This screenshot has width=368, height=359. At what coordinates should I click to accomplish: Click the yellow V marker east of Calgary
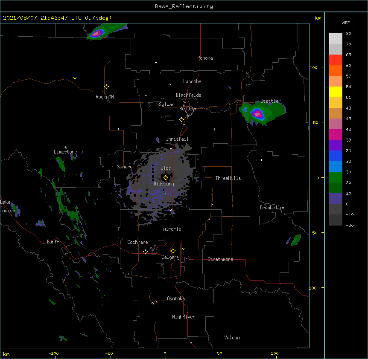183,249
